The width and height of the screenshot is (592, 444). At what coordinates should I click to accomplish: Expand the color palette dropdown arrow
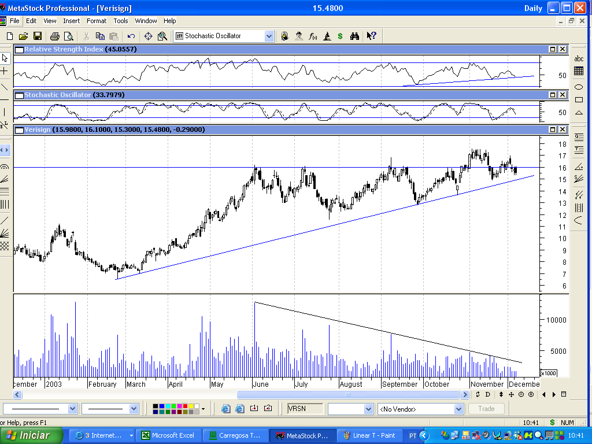click(x=203, y=409)
